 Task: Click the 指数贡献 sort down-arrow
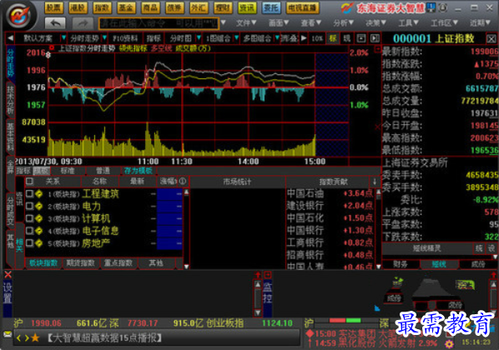[x=375, y=182]
